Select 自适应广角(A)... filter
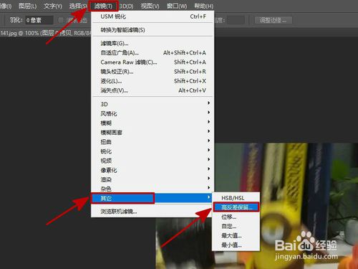This screenshot has width=358, height=269. 153,52
